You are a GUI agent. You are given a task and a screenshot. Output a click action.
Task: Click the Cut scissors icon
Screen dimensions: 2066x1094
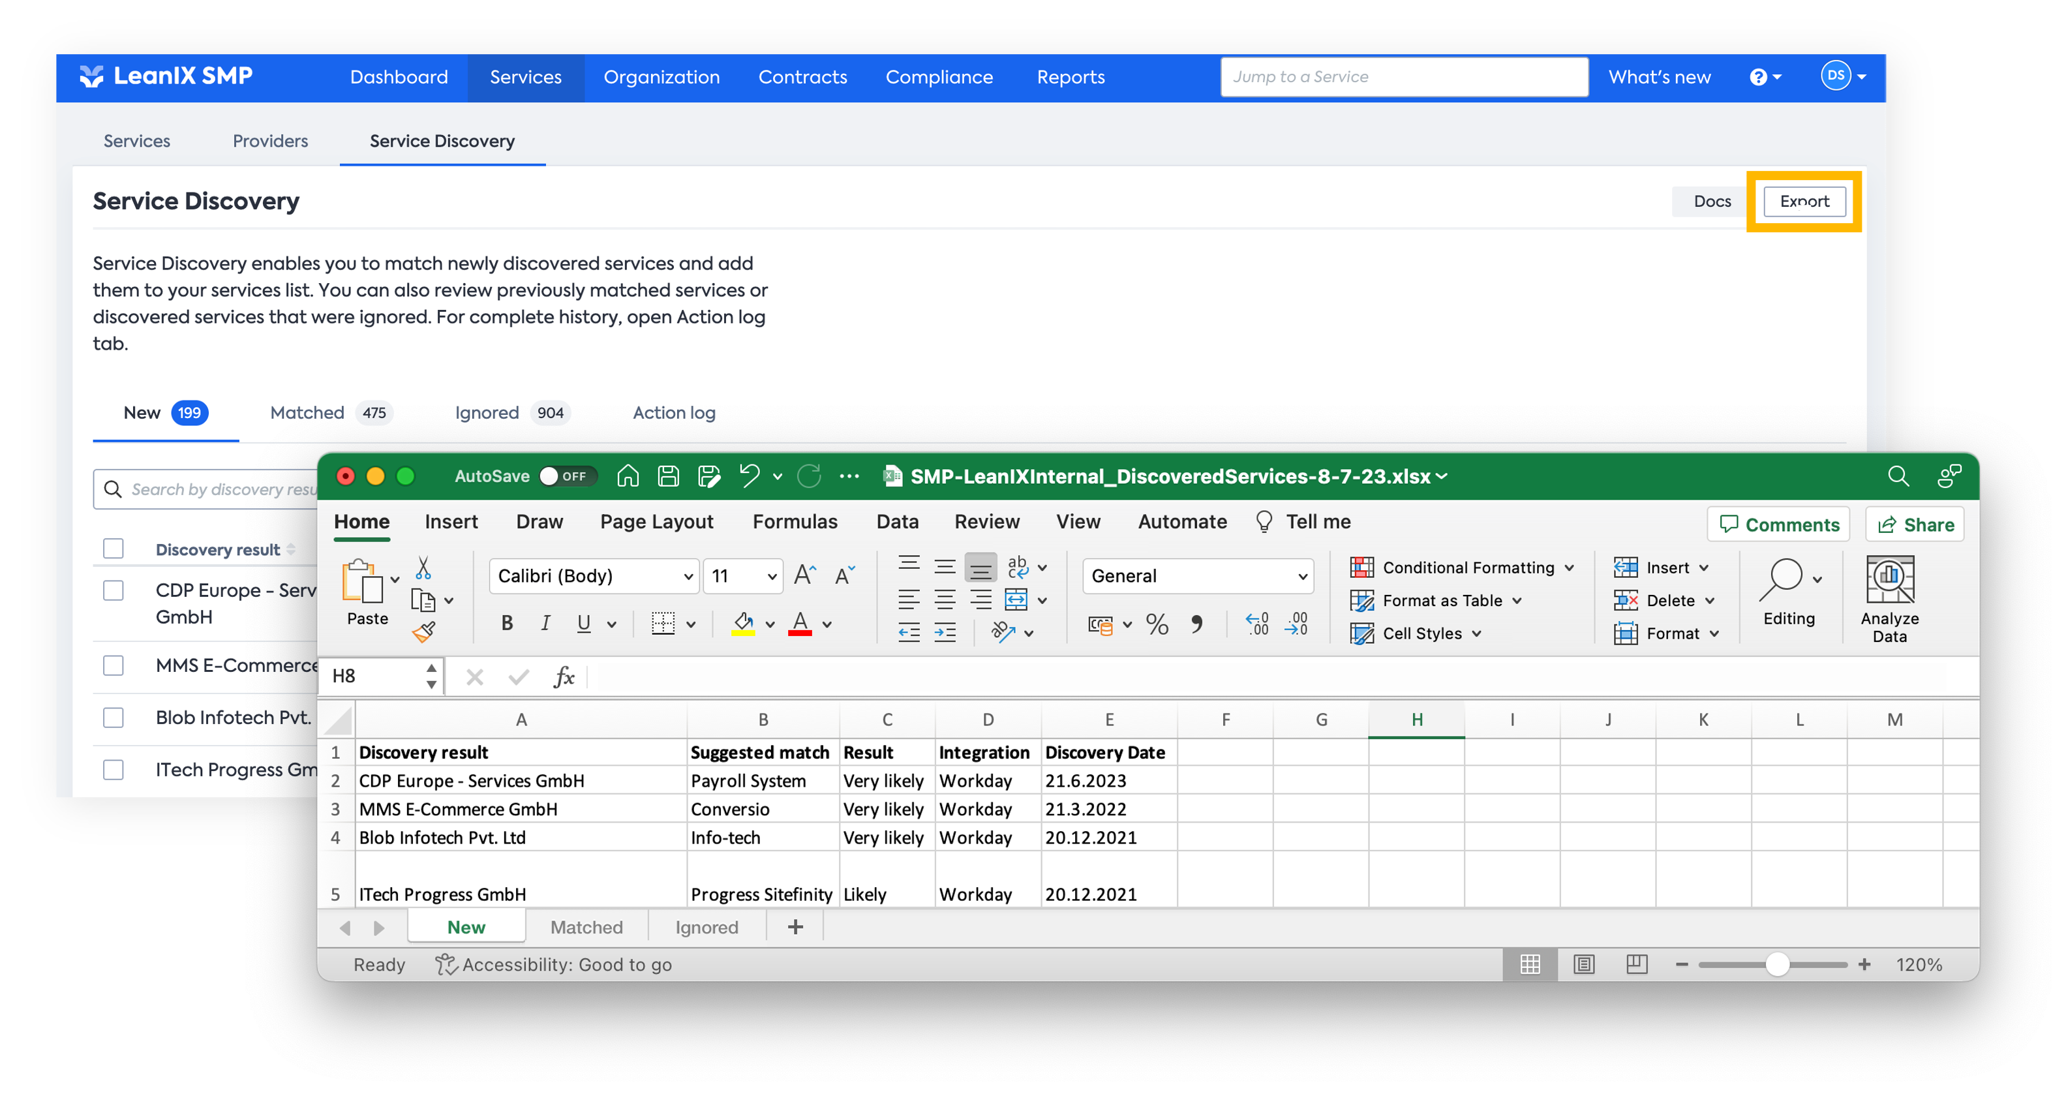click(423, 568)
